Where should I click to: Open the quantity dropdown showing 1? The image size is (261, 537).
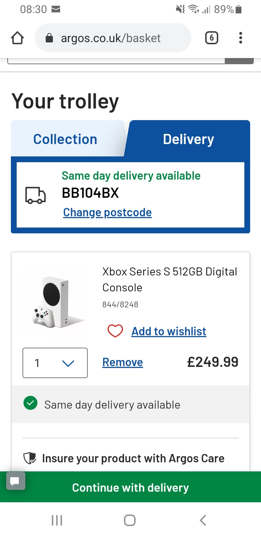coord(55,363)
